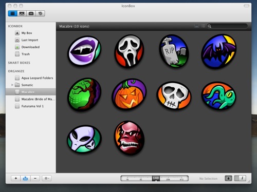Open the gear action menu

point(47,178)
